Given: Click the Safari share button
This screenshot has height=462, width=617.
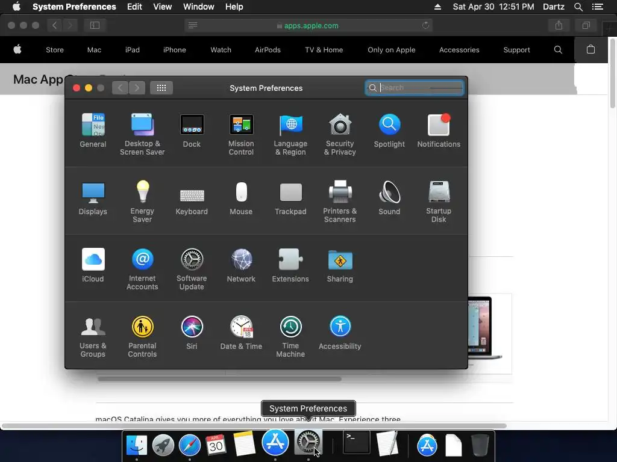Looking at the screenshot, I should (559, 25).
